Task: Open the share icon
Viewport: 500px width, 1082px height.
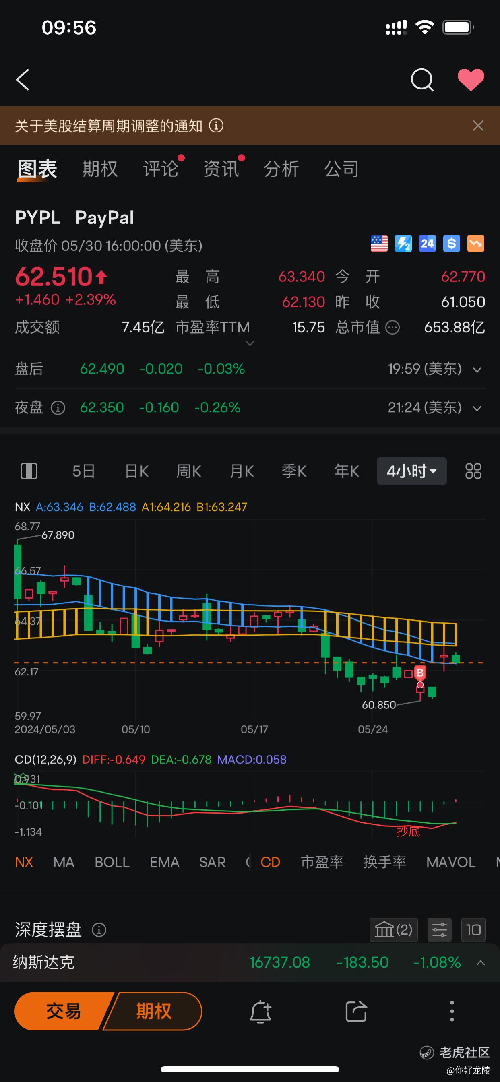Action: [356, 1011]
